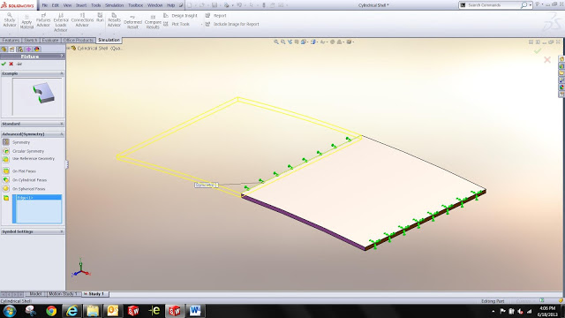The width and height of the screenshot is (565, 318).
Task: Switch to the Model tab at bottom
Action: coord(35,294)
